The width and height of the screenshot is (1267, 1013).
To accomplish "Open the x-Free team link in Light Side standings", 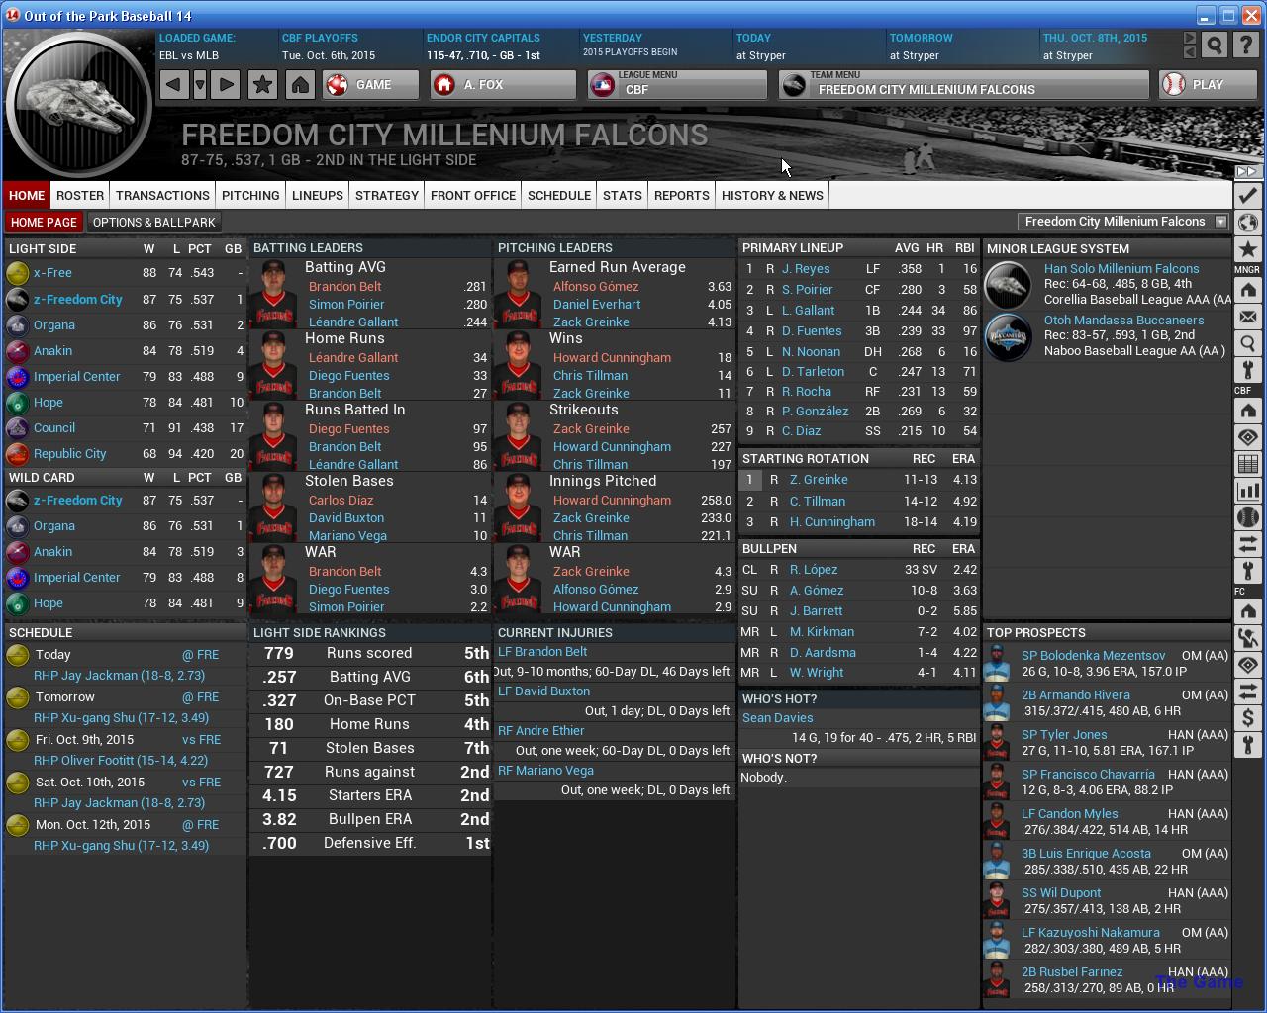I will (52, 273).
